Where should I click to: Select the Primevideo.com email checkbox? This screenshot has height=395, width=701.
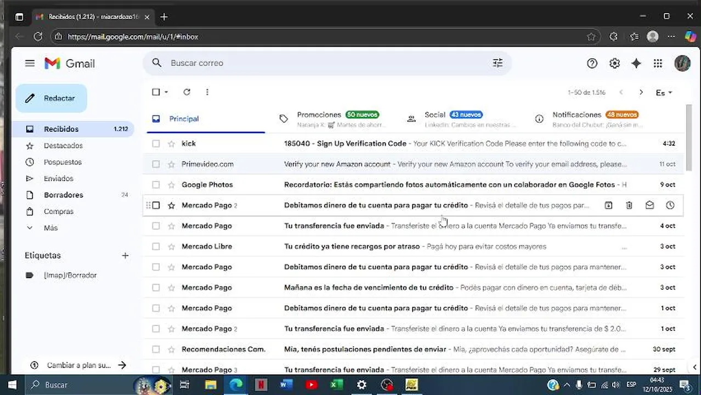tap(156, 164)
